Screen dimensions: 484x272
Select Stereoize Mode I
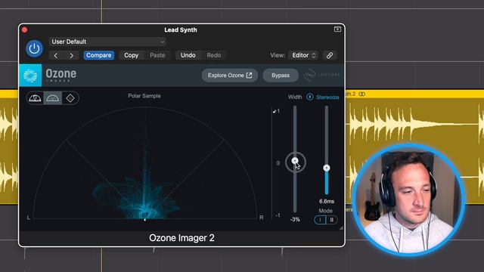(x=320, y=220)
